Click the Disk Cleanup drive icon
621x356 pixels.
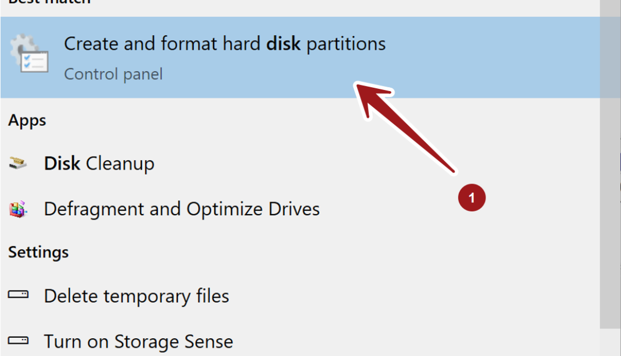tap(18, 163)
